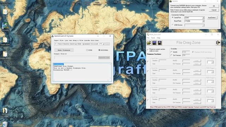The height and width of the screenshot is (127, 226).
Task: Choose the USB Device radio button
Action: click(x=173, y=25)
